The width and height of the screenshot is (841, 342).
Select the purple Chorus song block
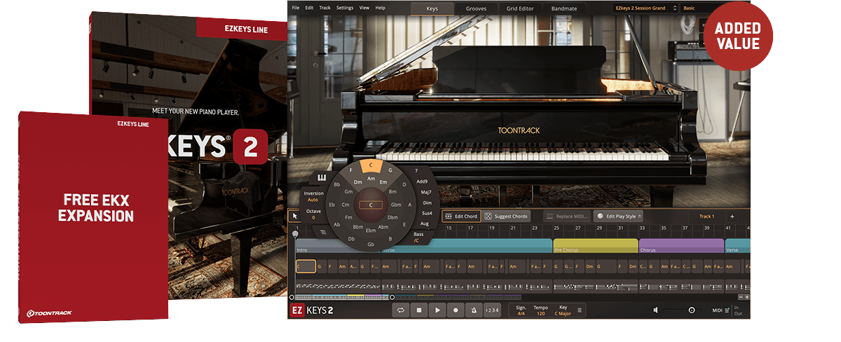coord(681,246)
